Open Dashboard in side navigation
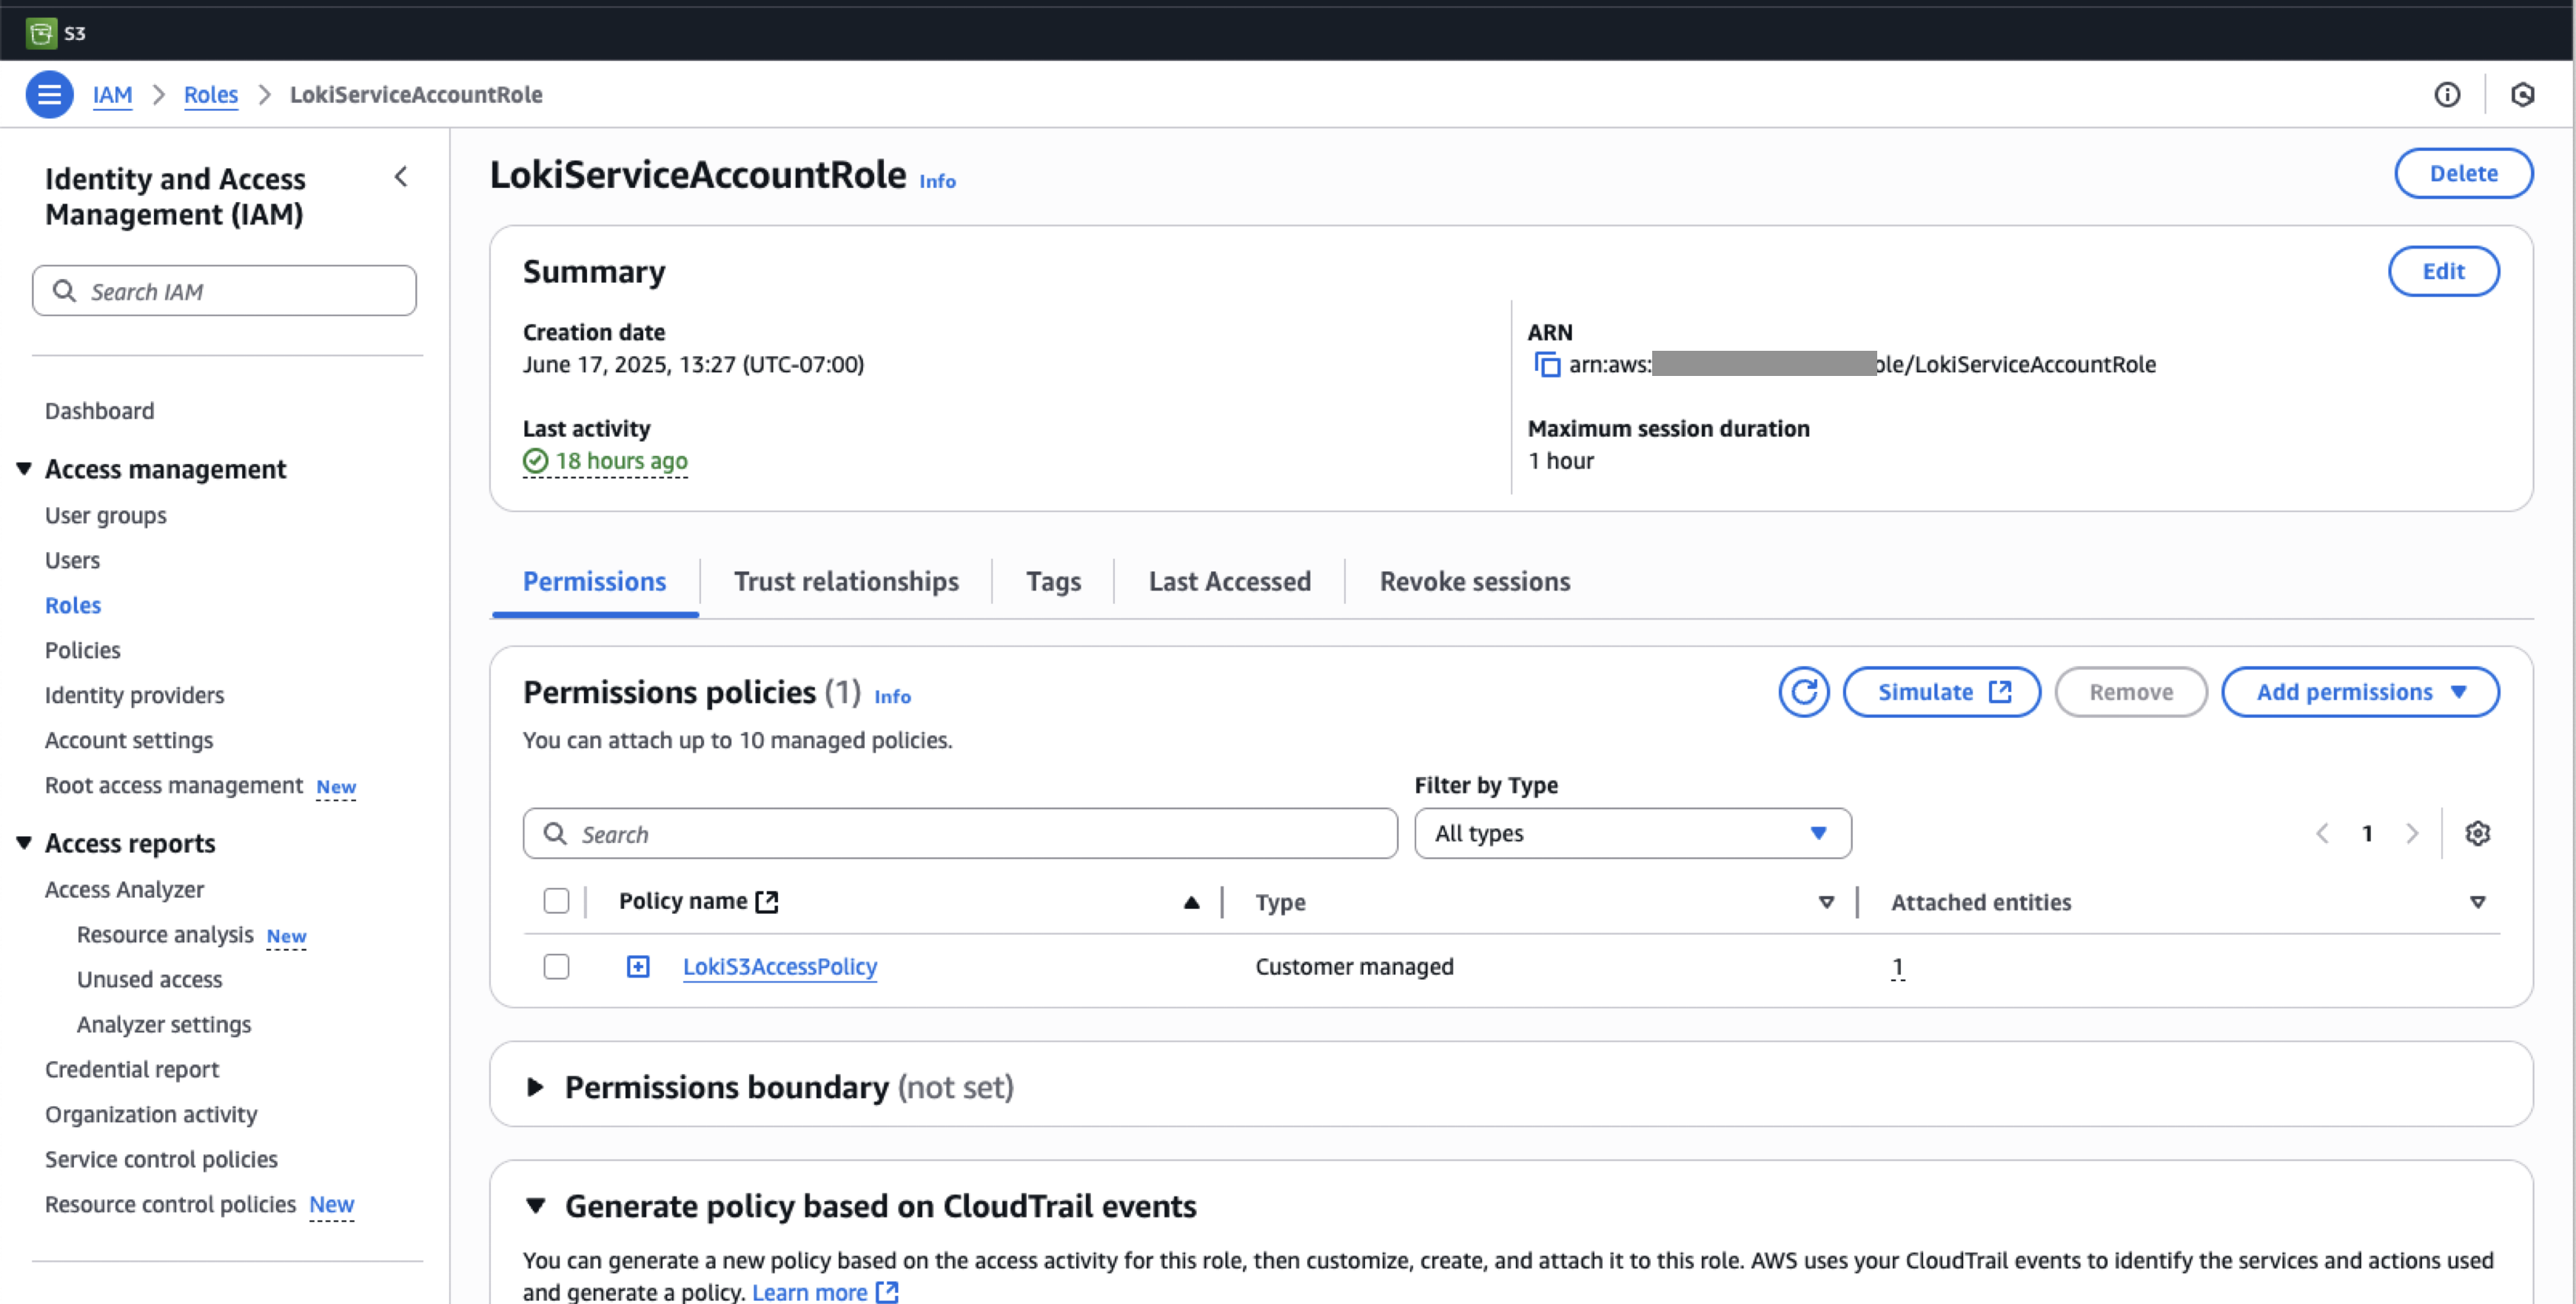Viewport: 2576px width, 1304px height. (99, 411)
